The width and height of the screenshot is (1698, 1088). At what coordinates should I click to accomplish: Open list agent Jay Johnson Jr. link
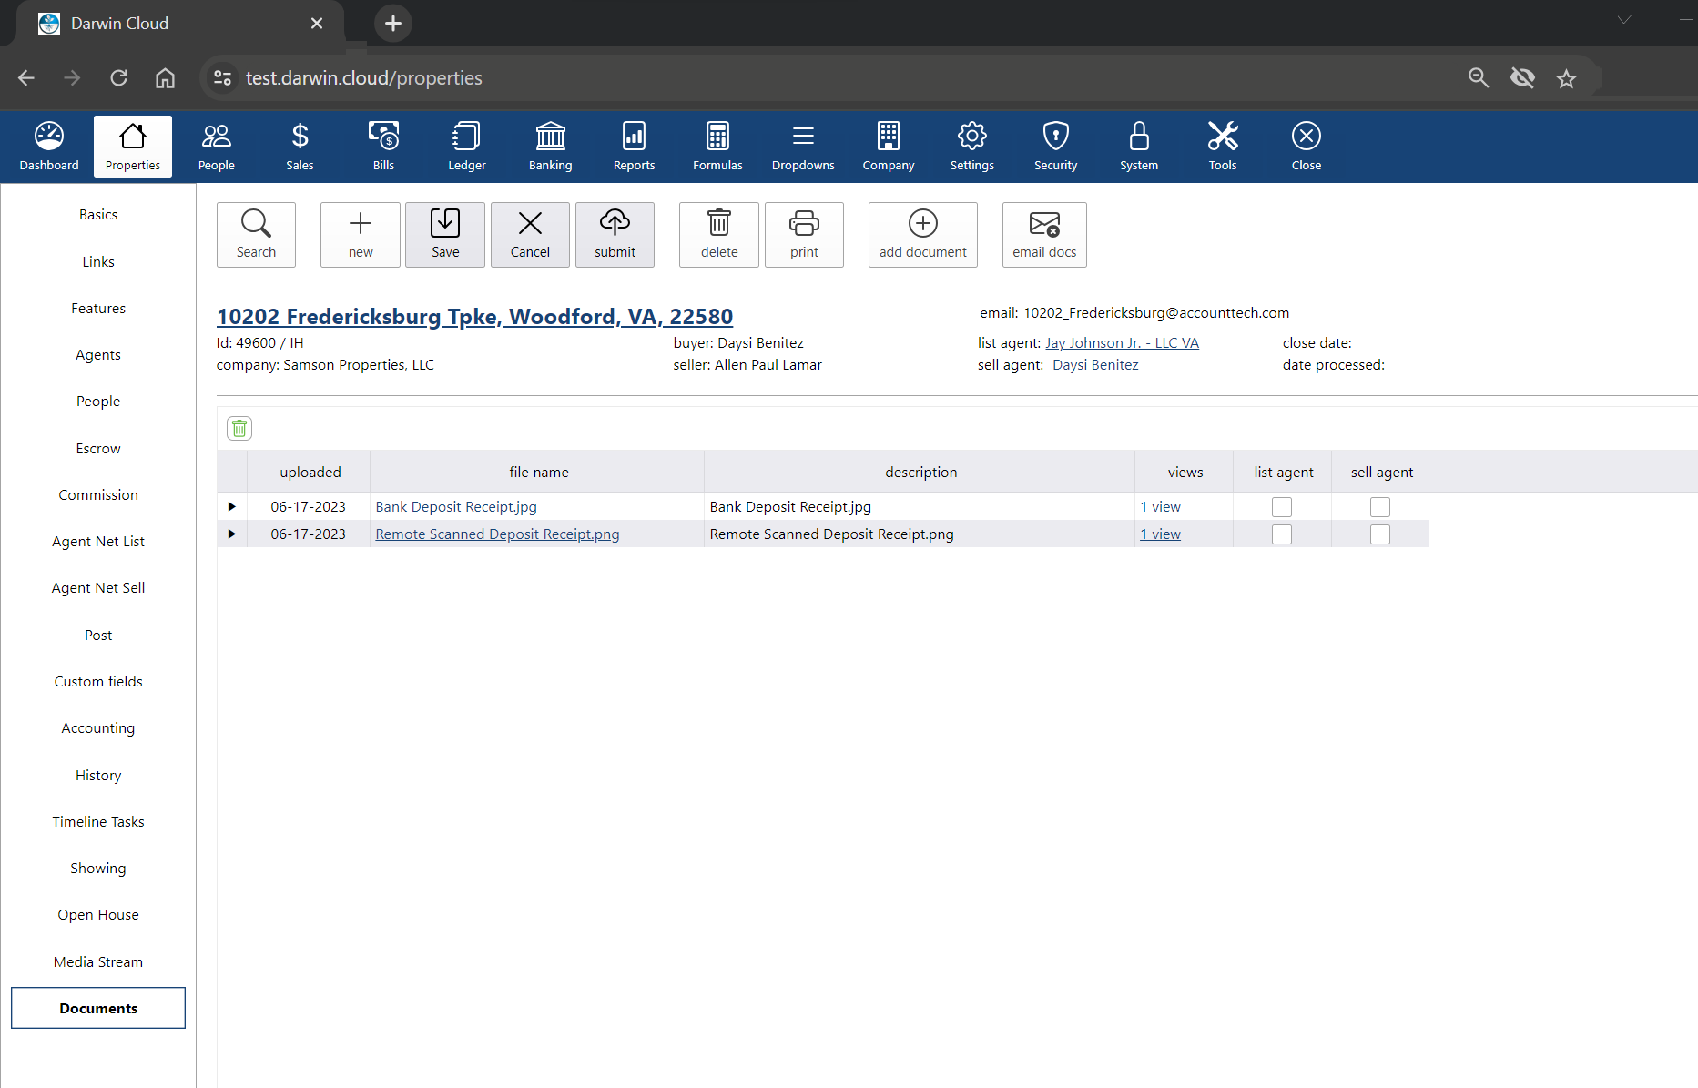coord(1122,343)
